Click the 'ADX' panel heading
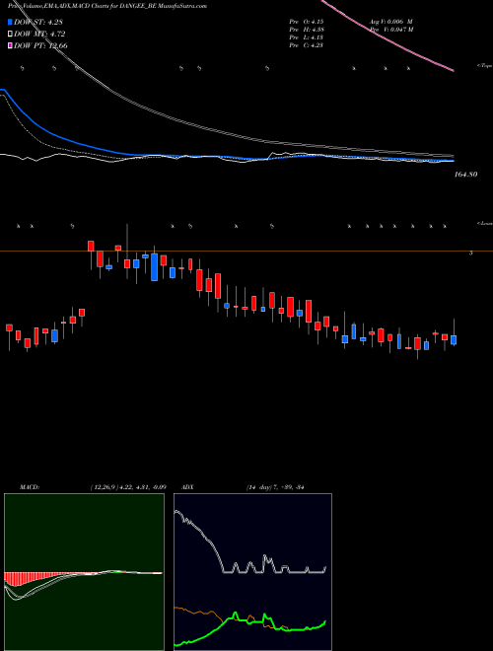Screen dimensions: 493x651 pyautogui.click(x=187, y=487)
